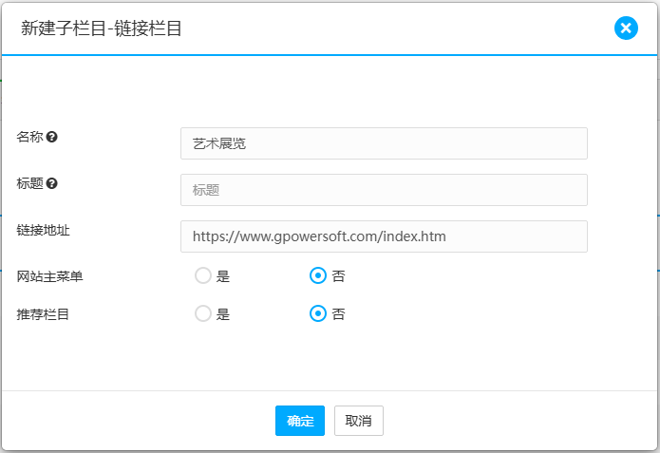The height and width of the screenshot is (453, 660).
Task: Click the 推荐栏目 row label
Action: point(43,313)
